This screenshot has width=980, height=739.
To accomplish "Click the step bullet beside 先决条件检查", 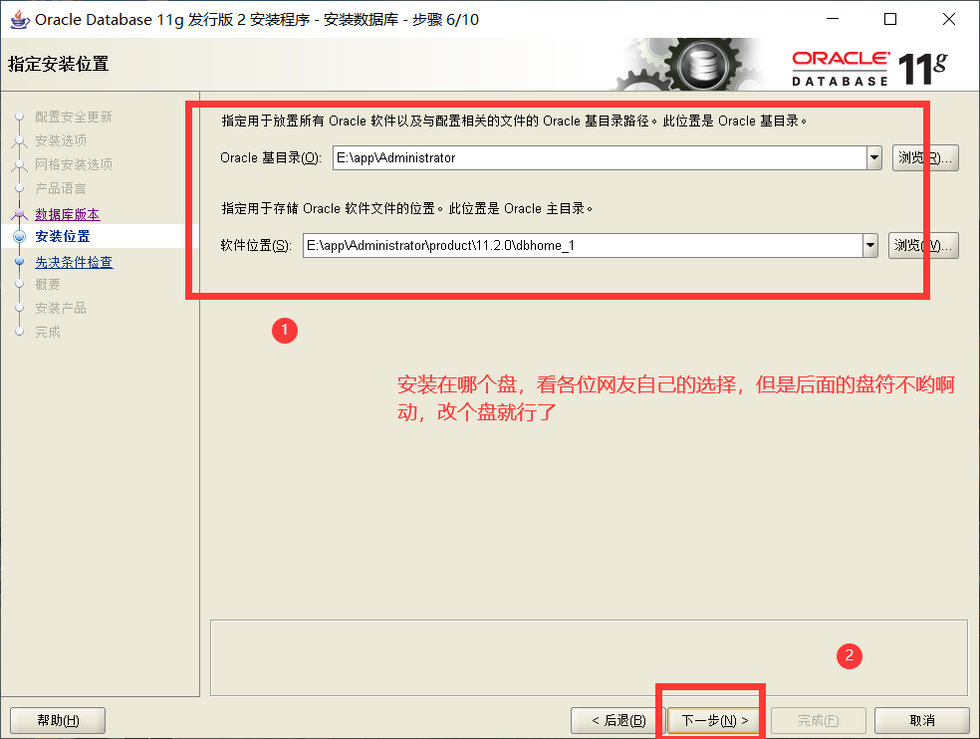I will click(19, 261).
